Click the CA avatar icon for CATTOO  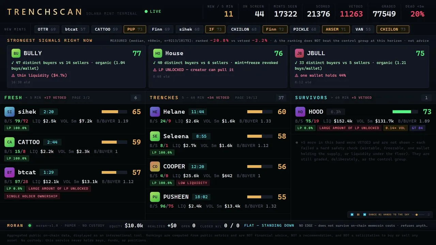pyautogui.click(x=10, y=142)
